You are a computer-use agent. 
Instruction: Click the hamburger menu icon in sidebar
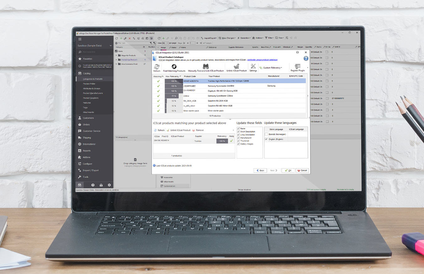coord(80,39)
